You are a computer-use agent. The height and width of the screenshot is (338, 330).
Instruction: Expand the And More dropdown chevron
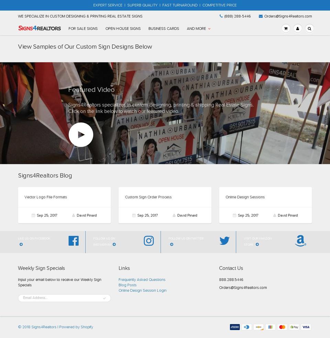click(x=209, y=29)
